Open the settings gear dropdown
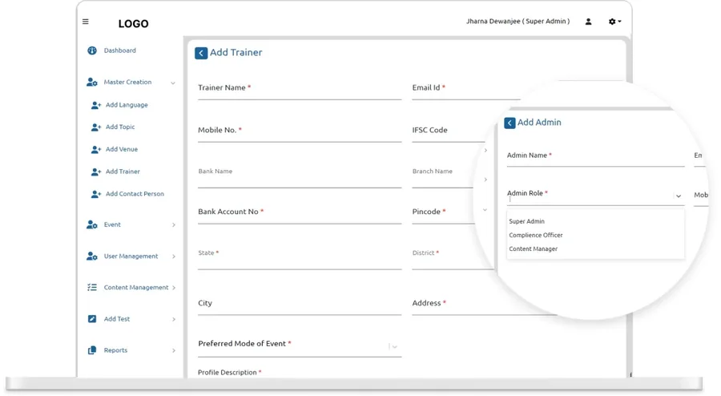This screenshot has height=396, width=721. [614, 22]
